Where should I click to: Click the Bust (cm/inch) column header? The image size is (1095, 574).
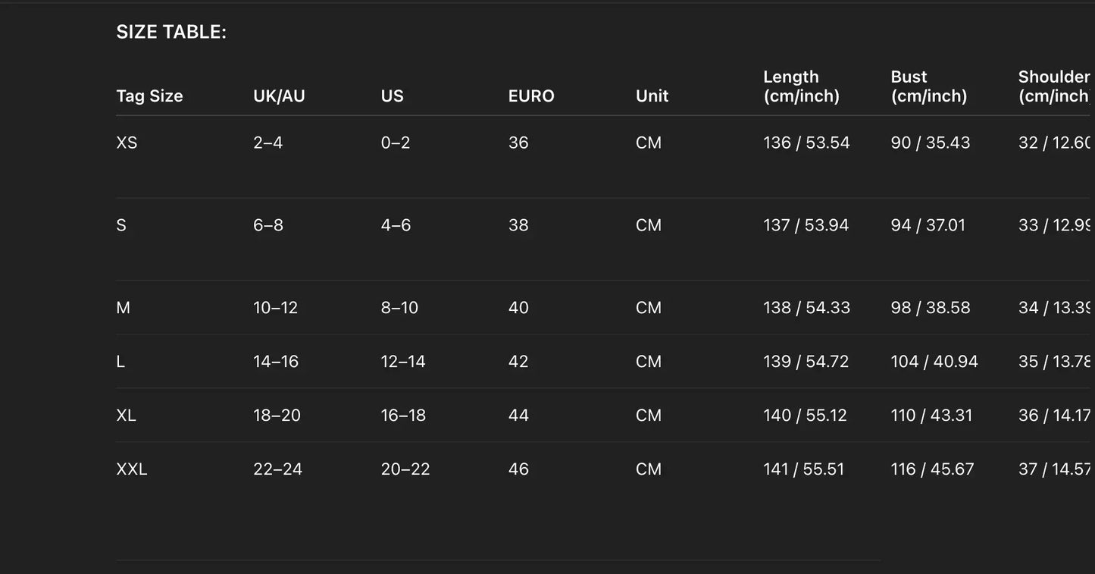928,86
